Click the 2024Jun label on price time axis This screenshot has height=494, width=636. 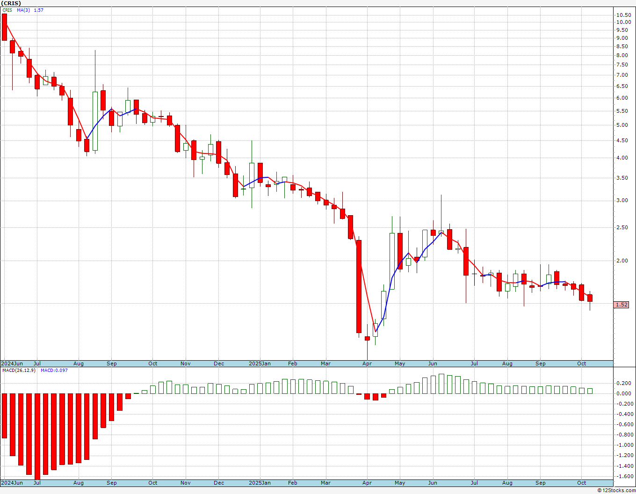click(x=12, y=363)
